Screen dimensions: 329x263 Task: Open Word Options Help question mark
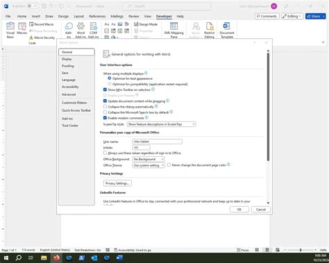pyautogui.click(x=255, y=42)
